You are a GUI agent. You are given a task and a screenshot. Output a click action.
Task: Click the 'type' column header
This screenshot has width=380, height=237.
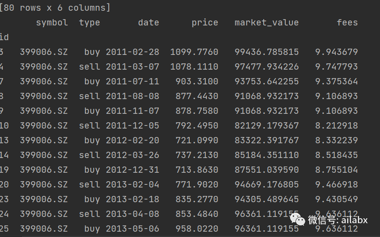pos(90,23)
